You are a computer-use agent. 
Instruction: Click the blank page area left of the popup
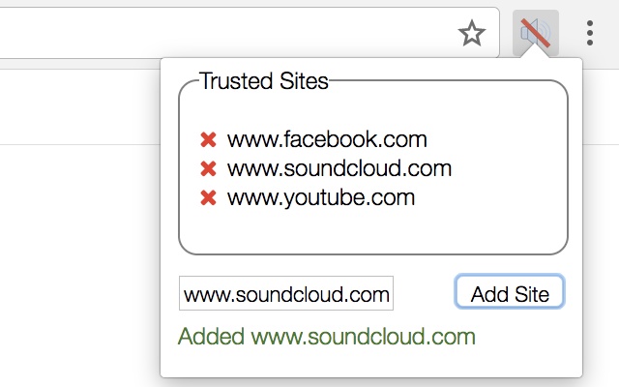77,252
